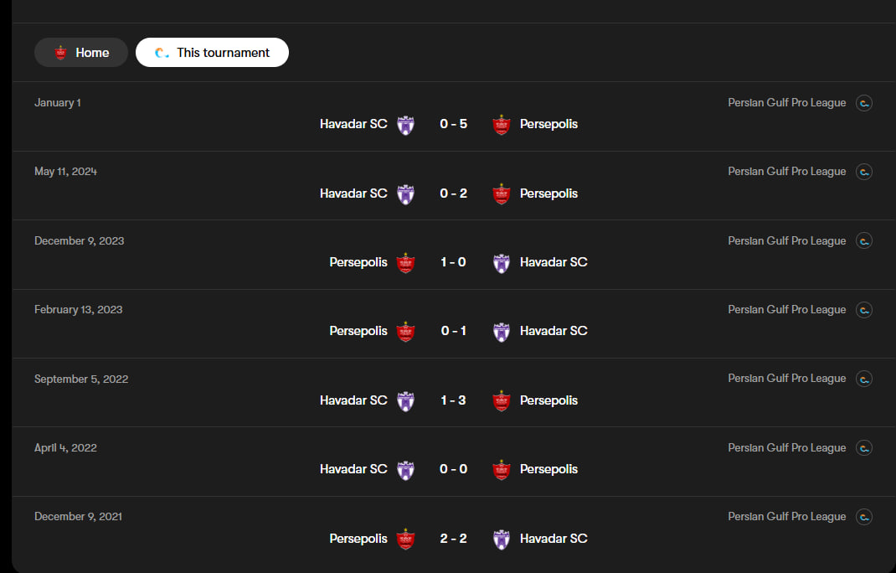The image size is (896, 573).
Task: Click Havadar SC crest in February 13, 2023 match
Action: [501, 332]
